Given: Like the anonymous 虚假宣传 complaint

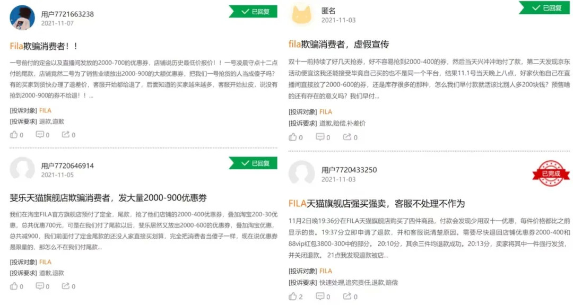Looking at the screenshot, I should pos(293,137).
